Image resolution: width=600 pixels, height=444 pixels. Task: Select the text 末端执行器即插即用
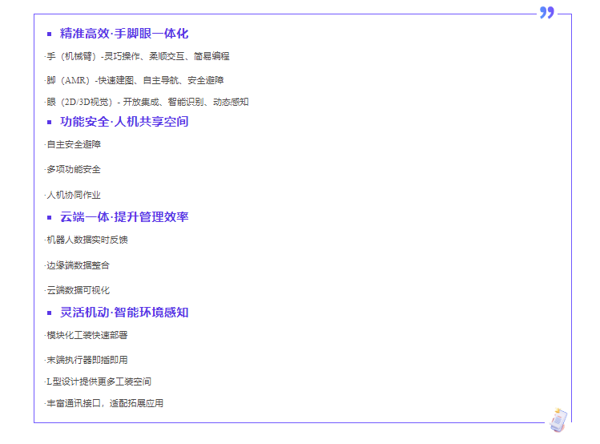click(x=87, y=360)
